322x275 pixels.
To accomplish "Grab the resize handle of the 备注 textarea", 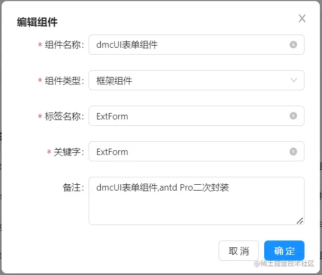I will [300, 220].
